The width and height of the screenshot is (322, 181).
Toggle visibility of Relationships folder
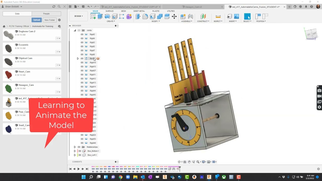tap(79, 147)
